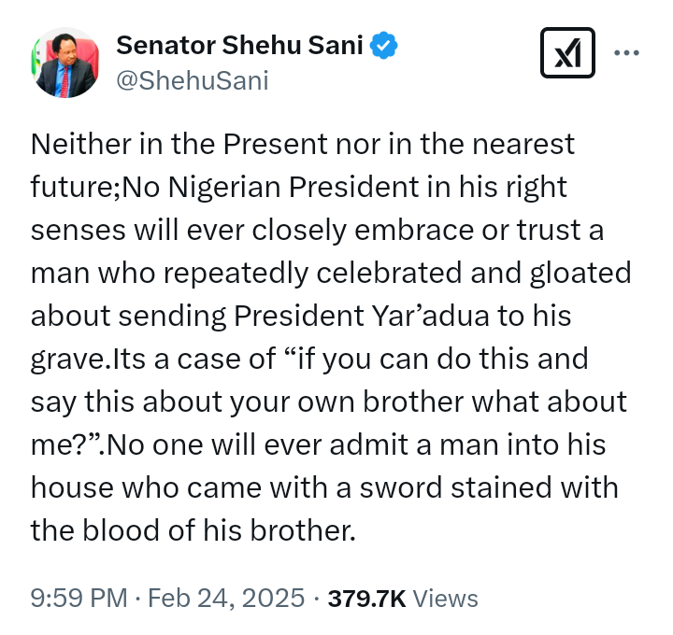
Task: Click the Feb 24, 2025 date
Action: click(x=226, y=598)
